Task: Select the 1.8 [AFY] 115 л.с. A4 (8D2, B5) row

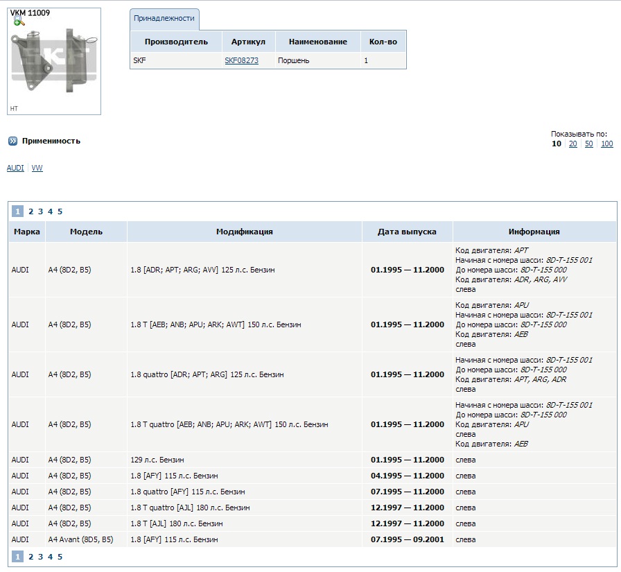Action: [x=313, y=476]
